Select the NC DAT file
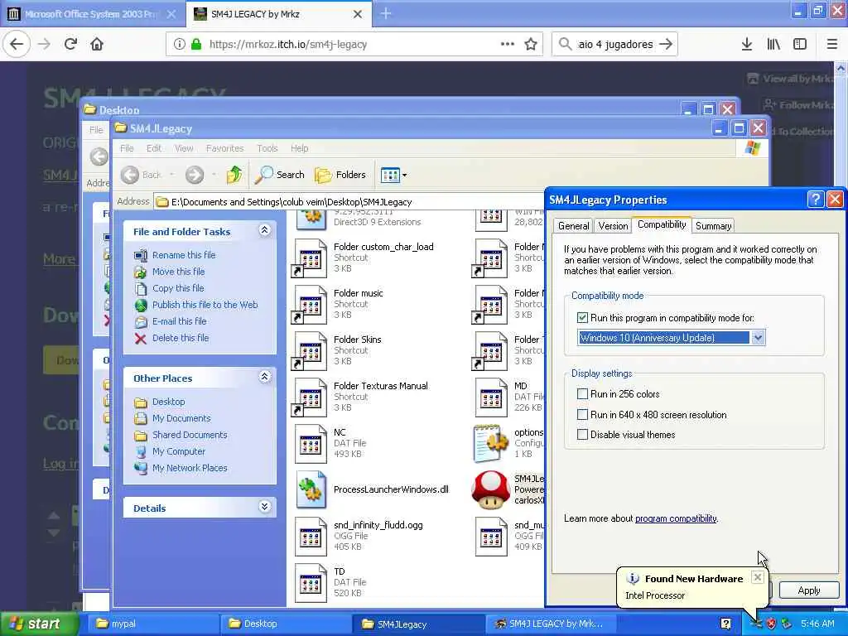 point(311,444)
